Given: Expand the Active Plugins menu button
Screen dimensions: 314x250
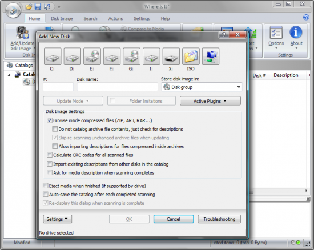Looking at the screenshot, I should tap(210, 101).
